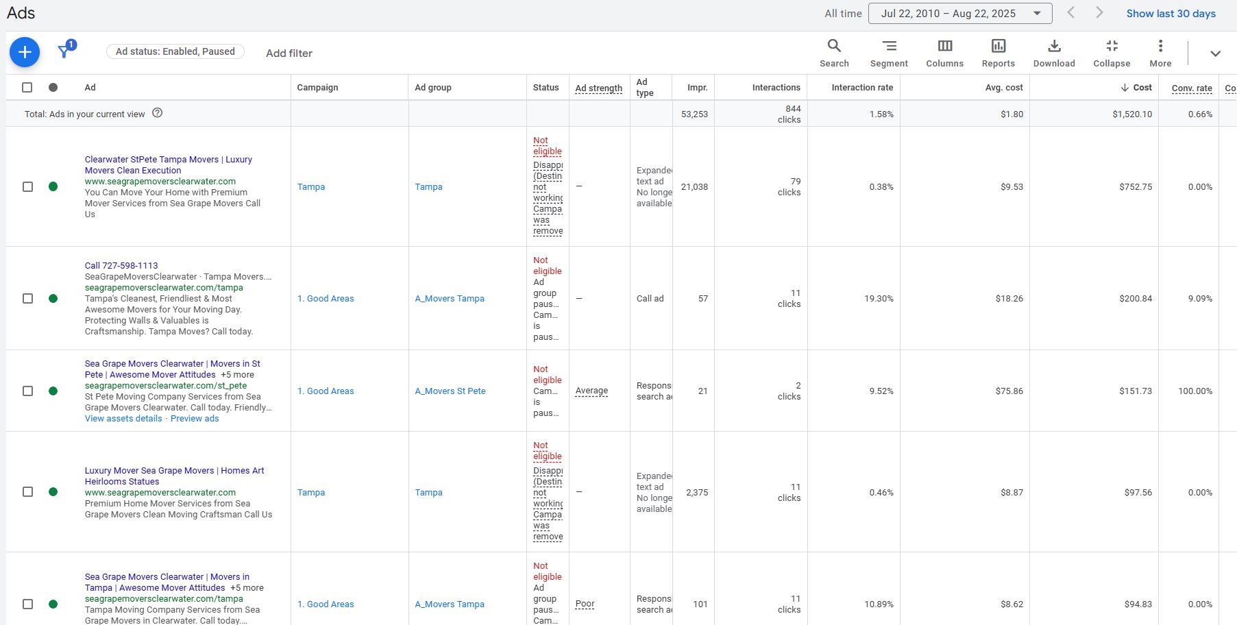Open the Segment tool

[x=889, y=53]
